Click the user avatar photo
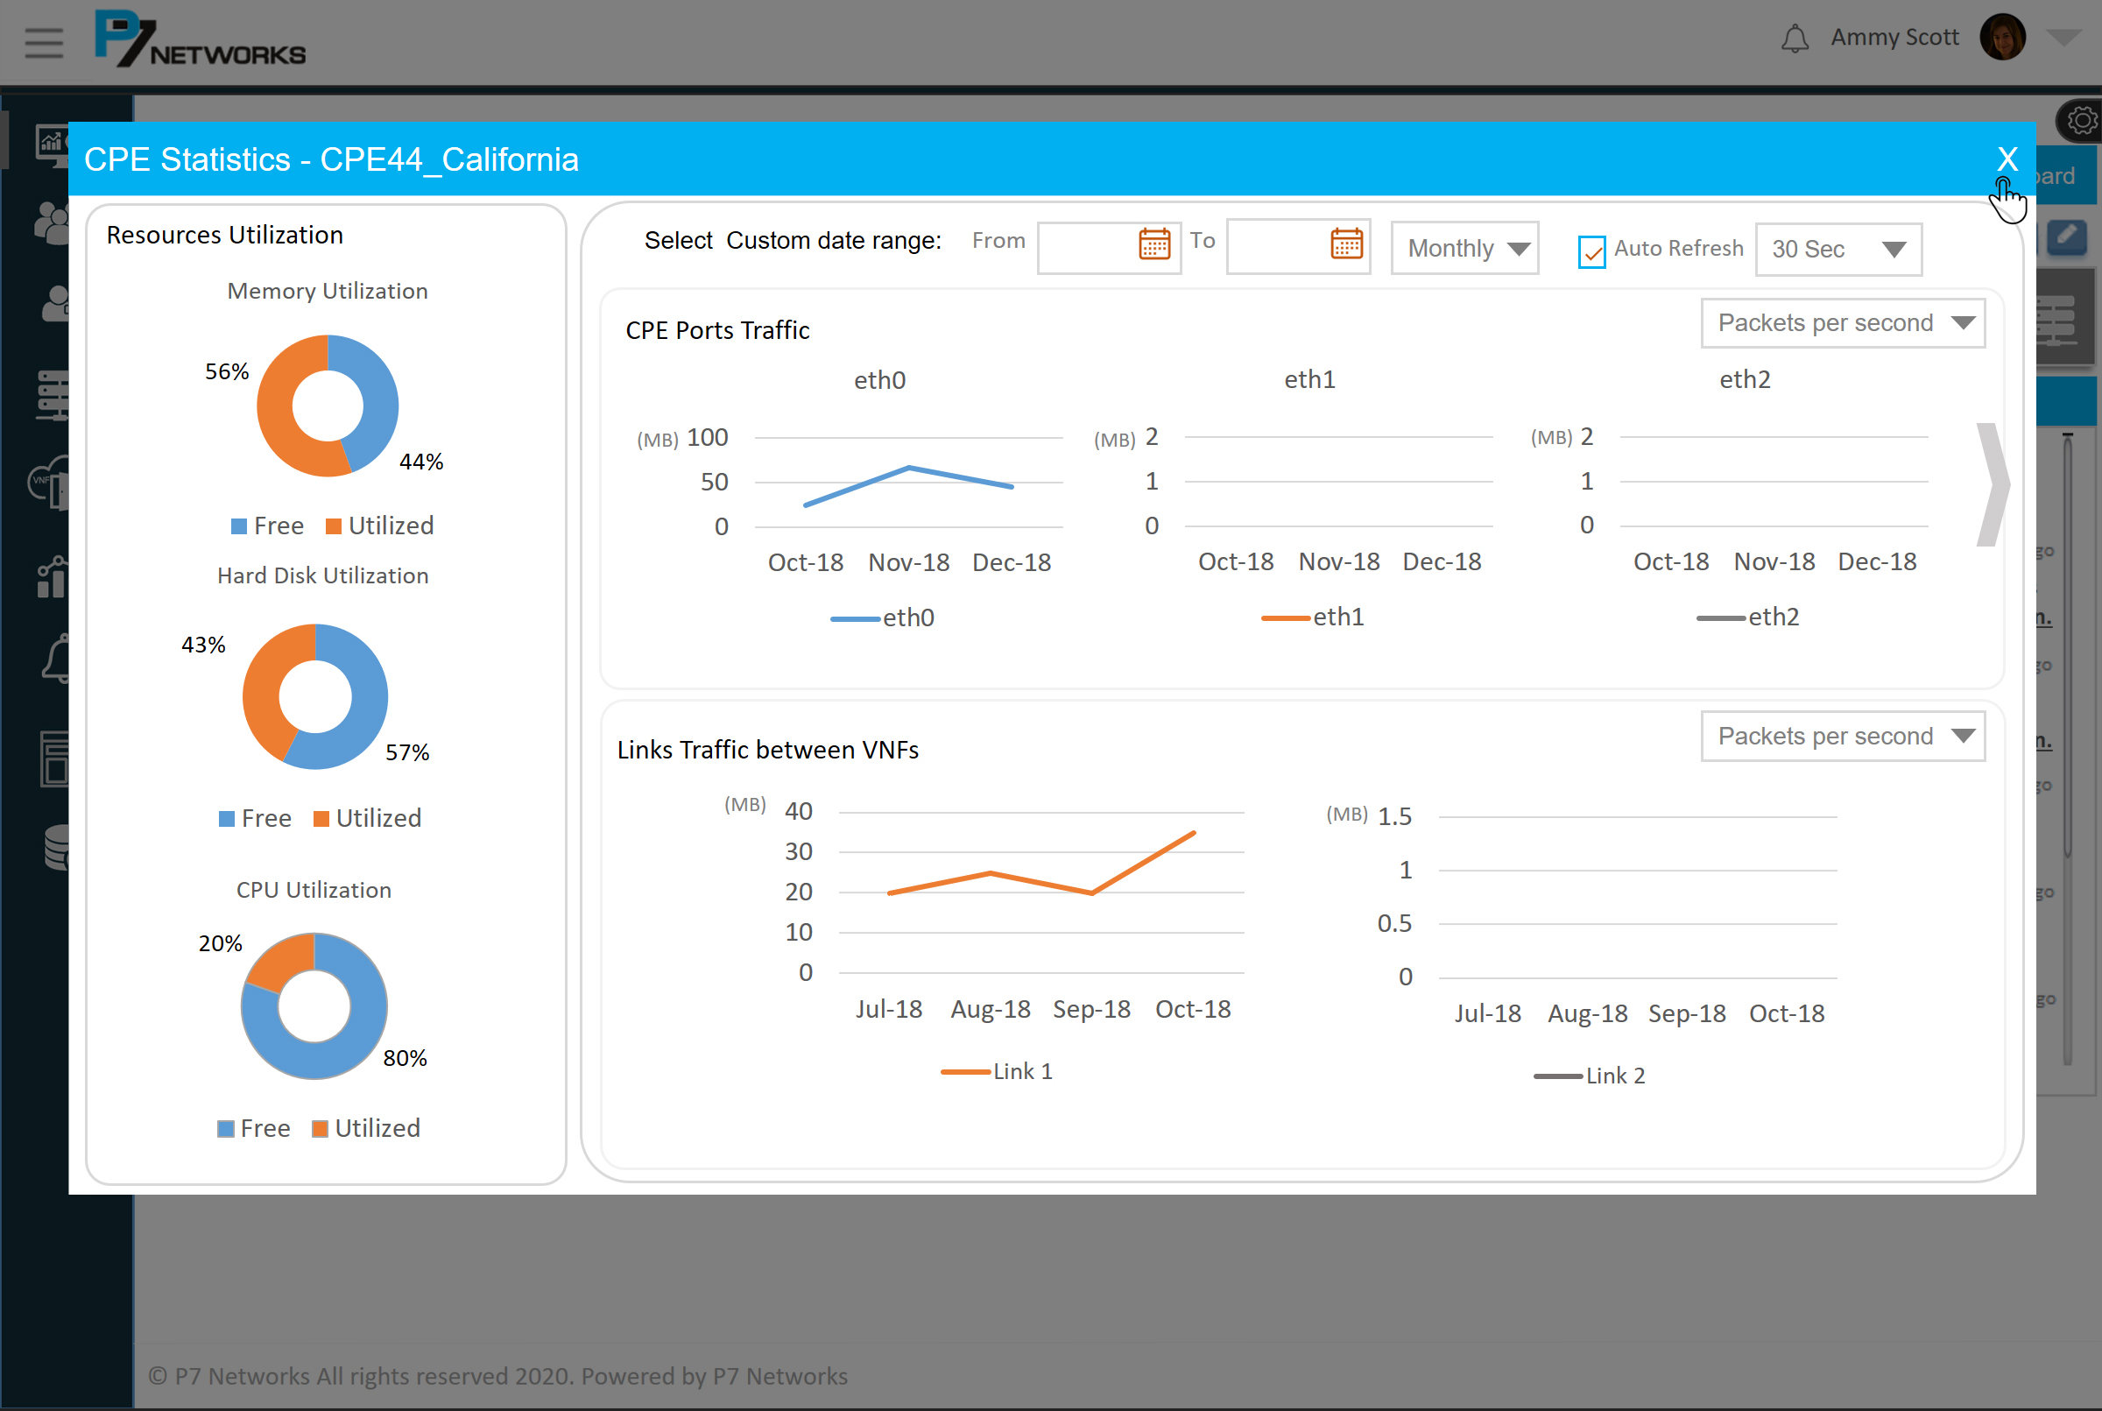2102x1411 pixels. [x=2002, y=38]
